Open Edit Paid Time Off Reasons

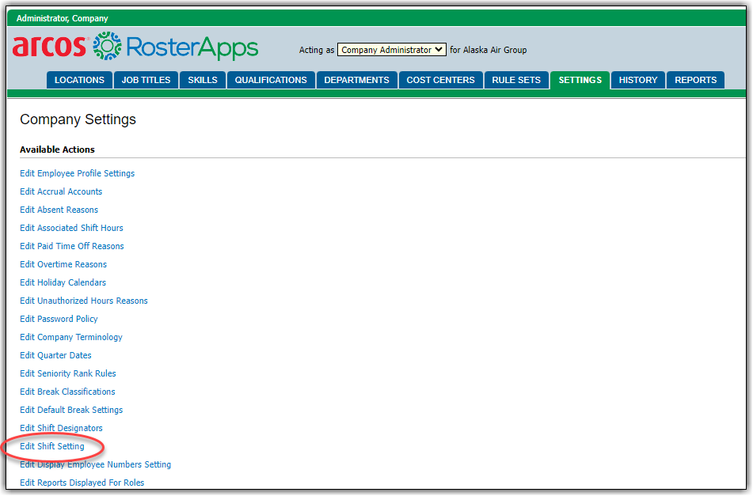click(72, 246)
